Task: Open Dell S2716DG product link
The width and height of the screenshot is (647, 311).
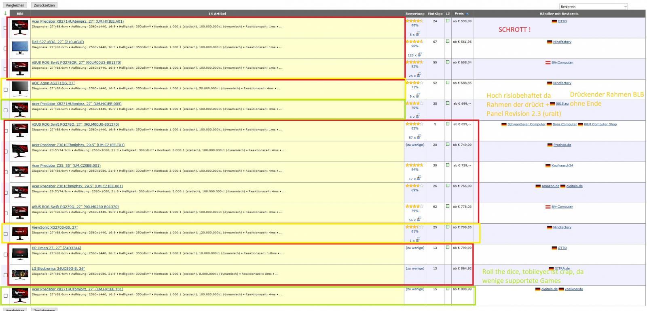Action: 58,42
